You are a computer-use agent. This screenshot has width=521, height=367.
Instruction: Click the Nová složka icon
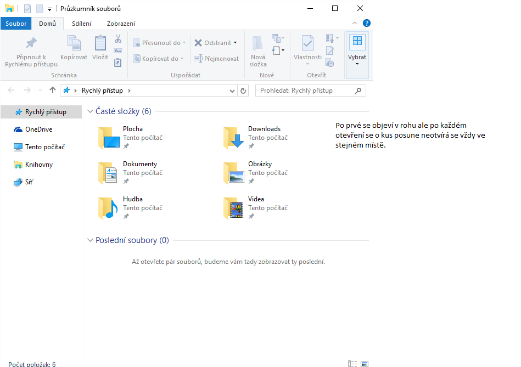[257, 43]
